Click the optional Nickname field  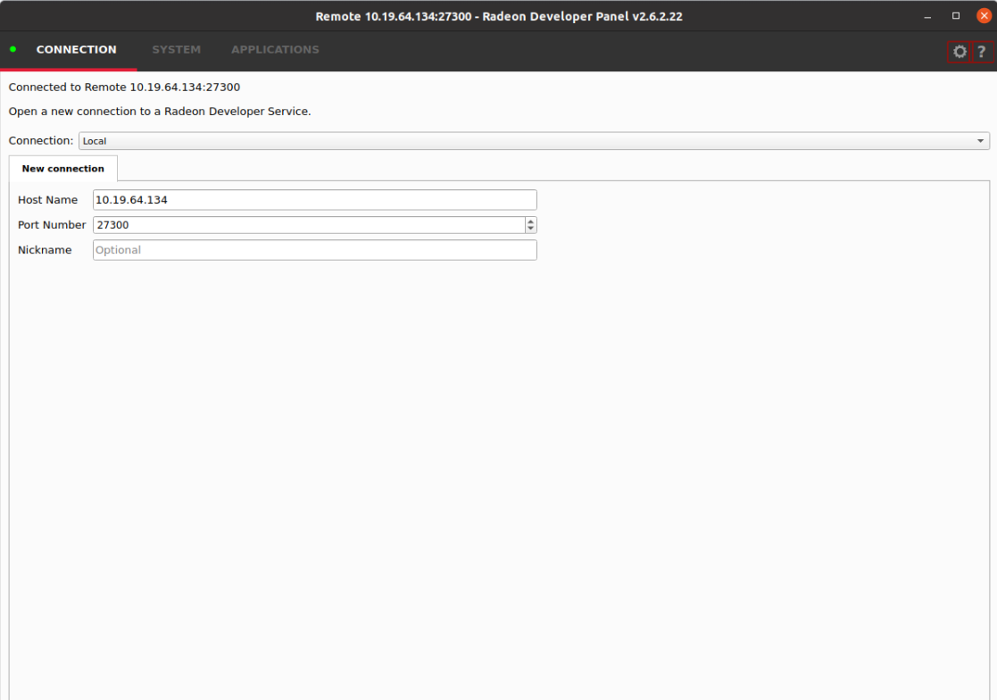(x=312, y=250)
